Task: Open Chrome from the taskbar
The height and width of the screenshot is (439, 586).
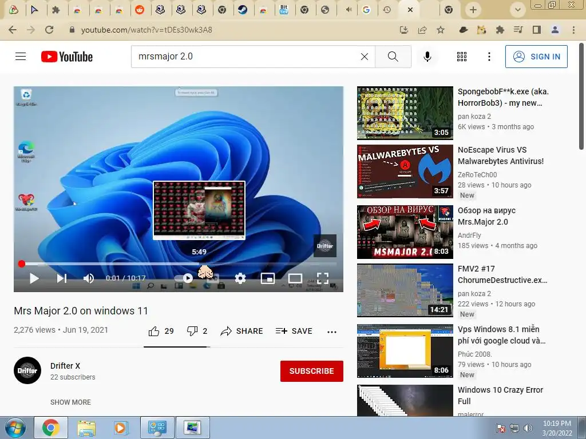Action: click(x=51, y=428)
